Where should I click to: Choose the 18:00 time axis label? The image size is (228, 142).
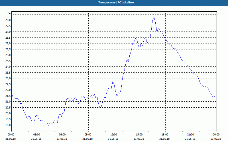[x=165, y=135]
